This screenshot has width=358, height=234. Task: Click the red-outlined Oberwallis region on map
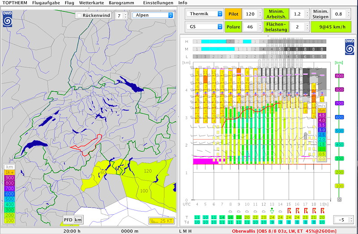tap(87, 146)
